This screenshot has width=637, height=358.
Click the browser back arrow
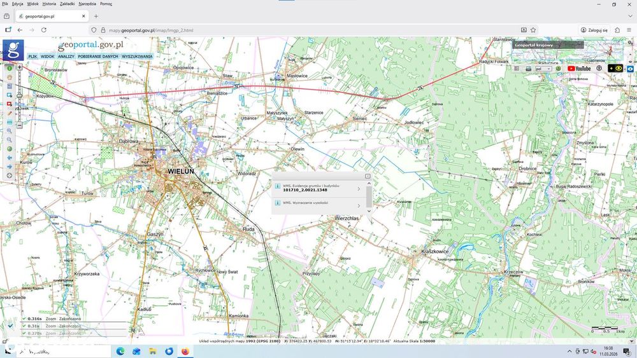[20, 30]
